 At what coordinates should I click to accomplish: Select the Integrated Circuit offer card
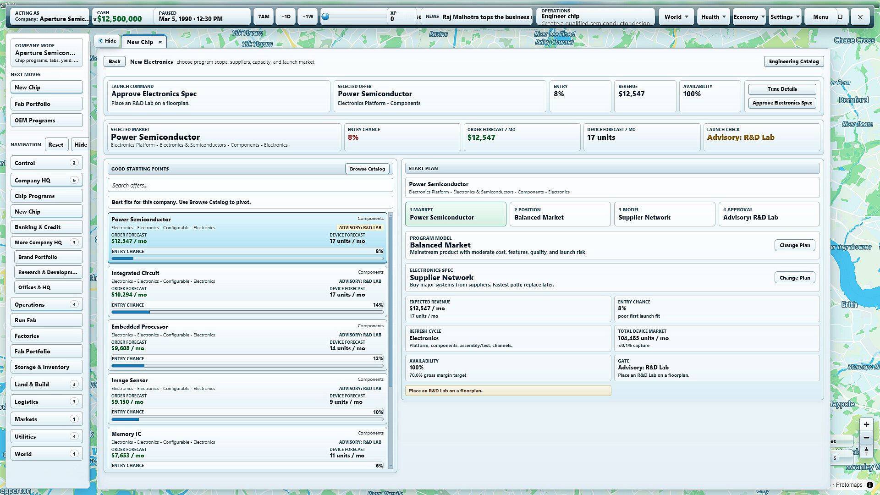point(247,292)
